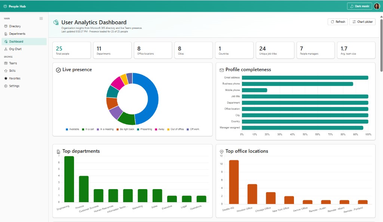This screenshot has height=222, width=383.
Task: Toggle the Be right back legend swatch
Action: (x=118, y=129)
